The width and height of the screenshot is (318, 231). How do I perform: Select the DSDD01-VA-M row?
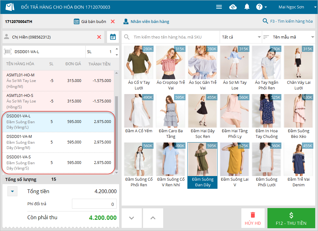[58, 142]
